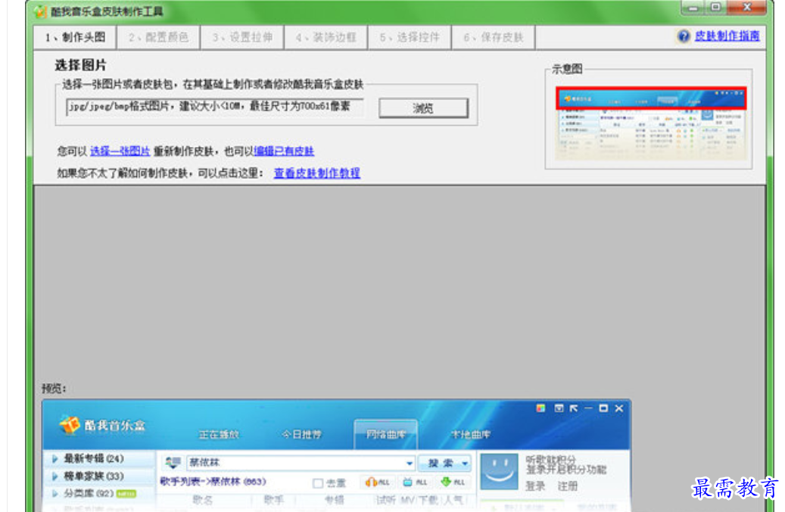
Task: Minimize the preview player window
Action: click(x=588, y=408)
